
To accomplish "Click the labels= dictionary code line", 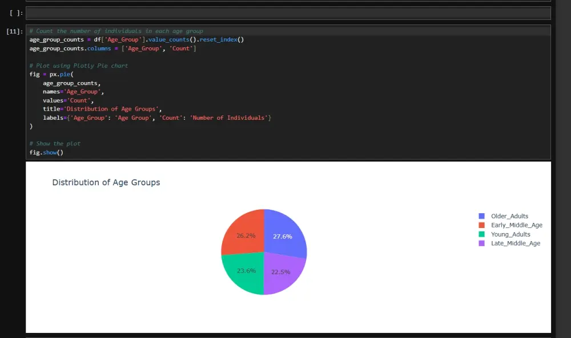I will (157, 118).
